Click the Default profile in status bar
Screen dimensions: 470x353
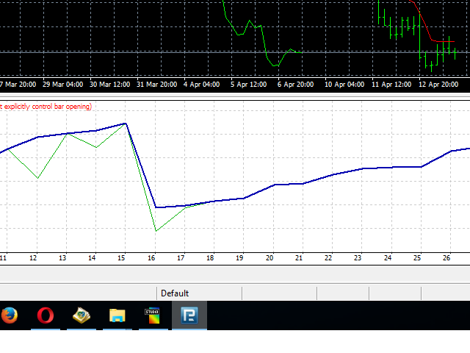(175, 293)
